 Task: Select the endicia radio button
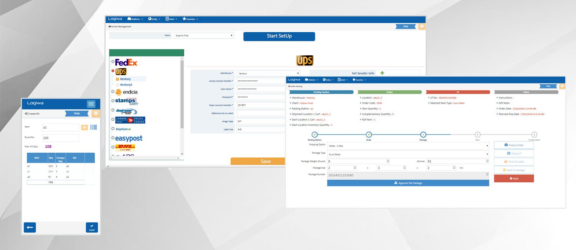(113, 92)
